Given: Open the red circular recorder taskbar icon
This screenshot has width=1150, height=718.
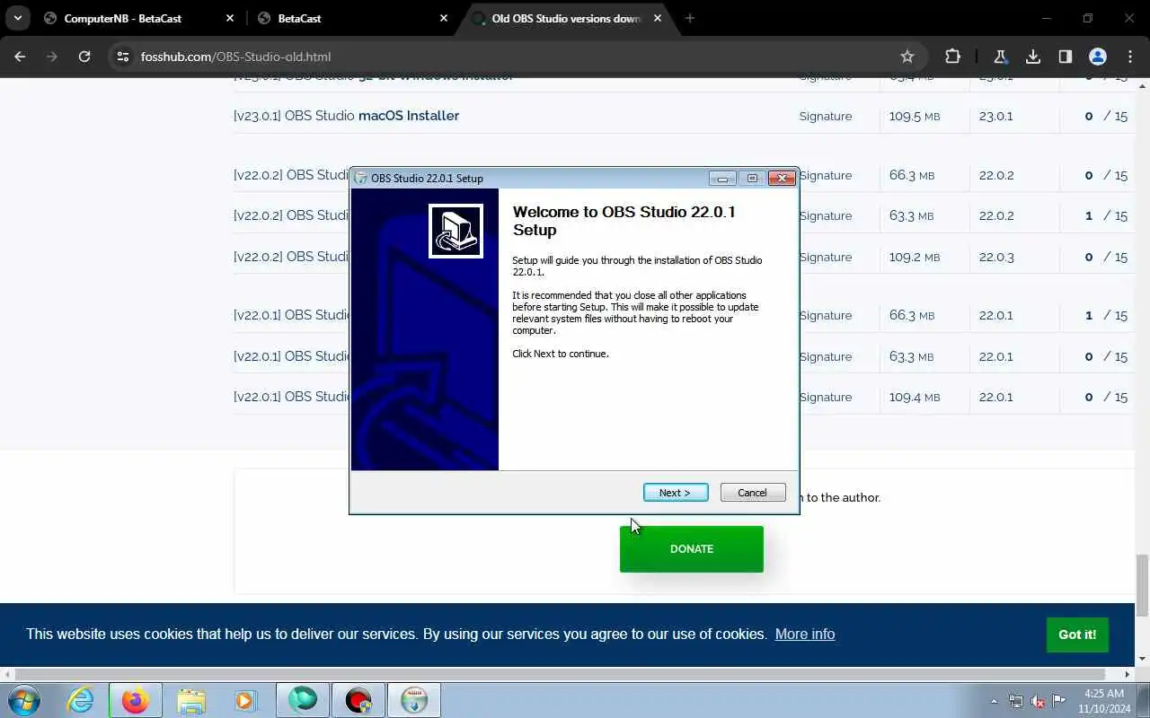Looking at the screenshot, I should pyautogui.click(x=358, y=700).
